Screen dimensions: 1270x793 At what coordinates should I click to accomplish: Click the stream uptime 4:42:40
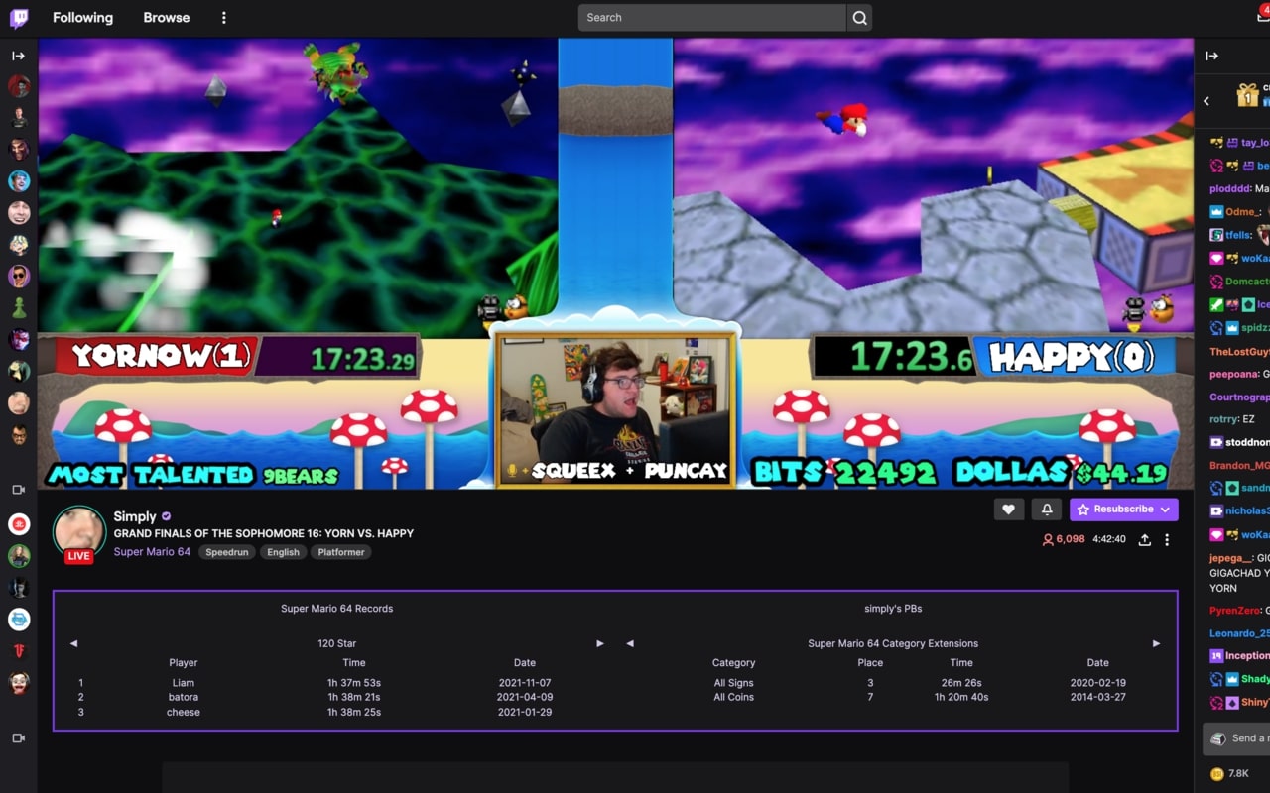[x=1109, y=539]
